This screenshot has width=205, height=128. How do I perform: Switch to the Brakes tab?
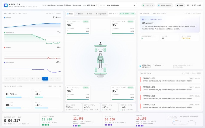pyautogui.click(x=80, y=14)
